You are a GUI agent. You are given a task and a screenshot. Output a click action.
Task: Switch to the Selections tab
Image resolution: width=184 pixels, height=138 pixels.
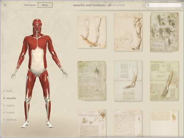(x=30, y=5)
